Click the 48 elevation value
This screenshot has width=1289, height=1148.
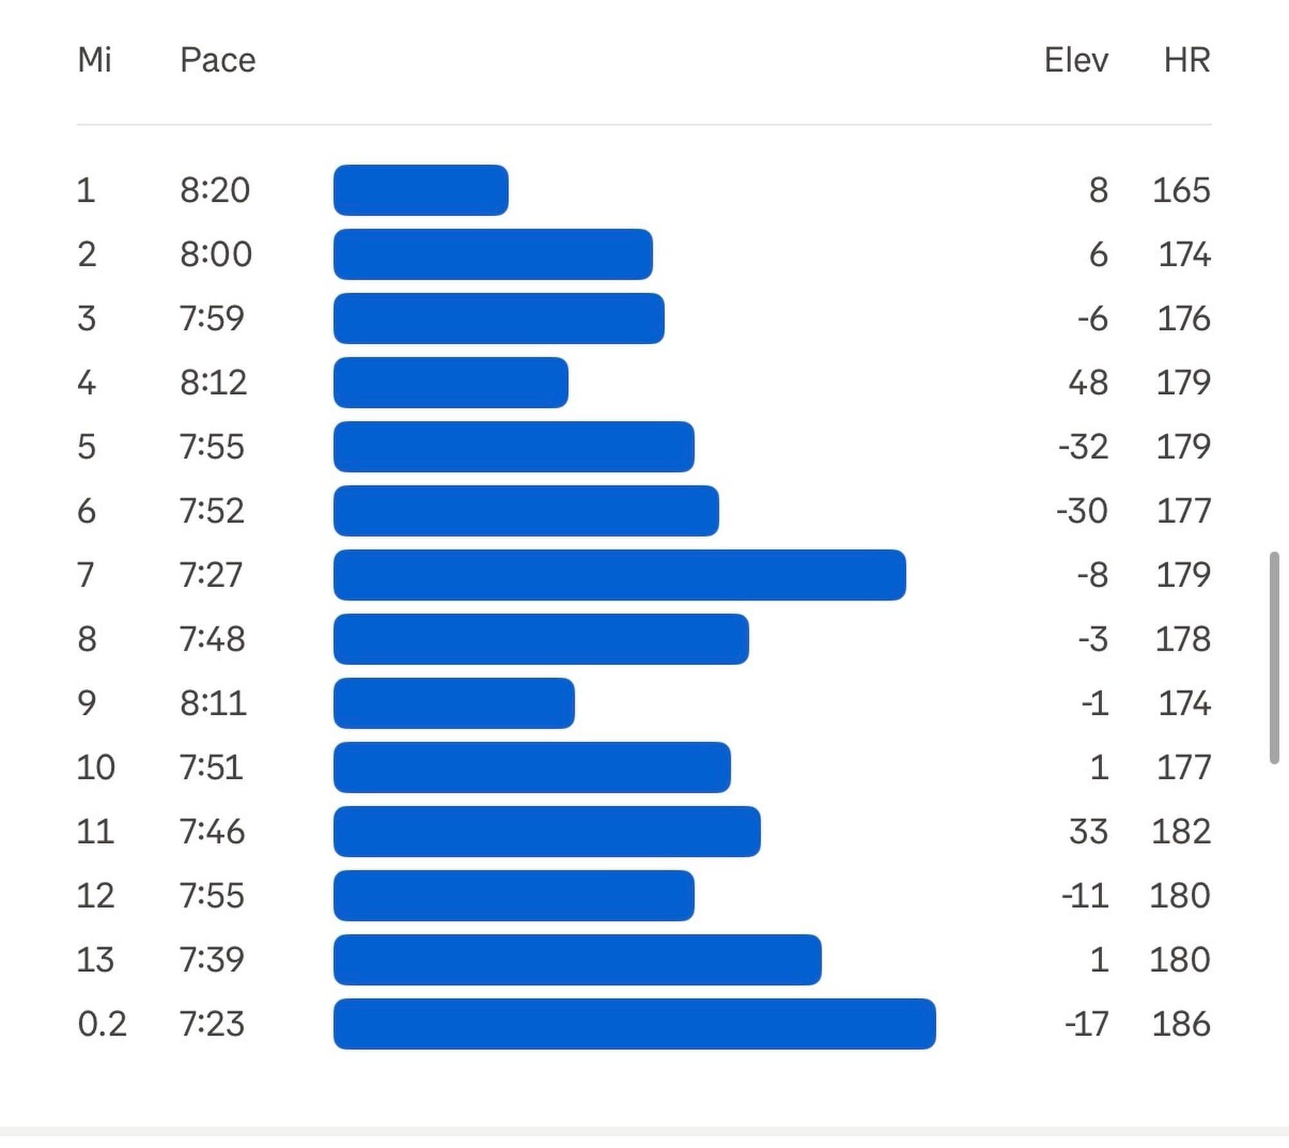pos(1088,382)
